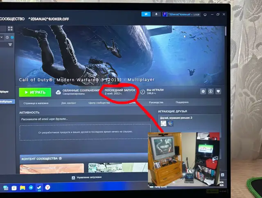Click the megaphone announcements icon

pos(146,14)
